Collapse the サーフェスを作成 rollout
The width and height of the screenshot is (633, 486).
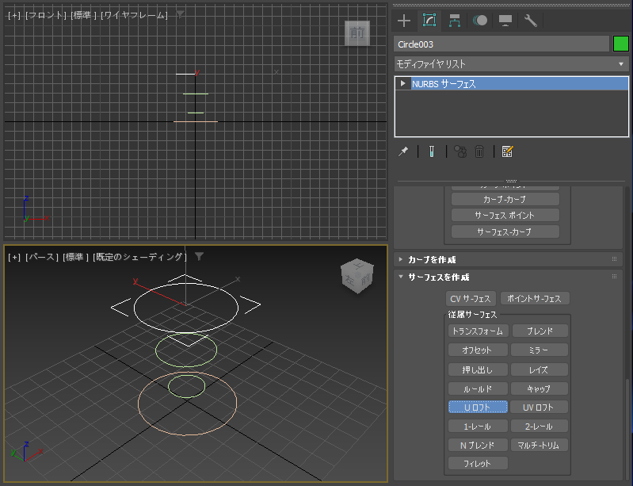point(401,277)
